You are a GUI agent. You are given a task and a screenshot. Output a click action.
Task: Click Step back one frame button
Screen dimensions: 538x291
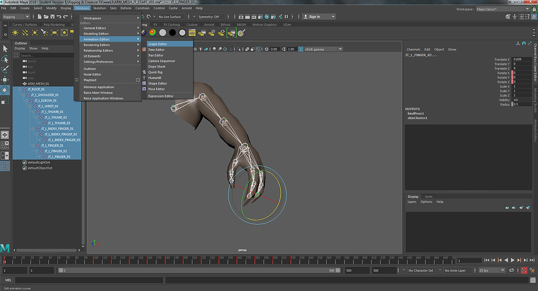[x=493, y=260]
